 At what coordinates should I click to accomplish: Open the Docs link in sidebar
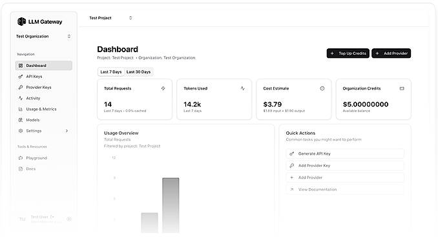click(43, 169)
